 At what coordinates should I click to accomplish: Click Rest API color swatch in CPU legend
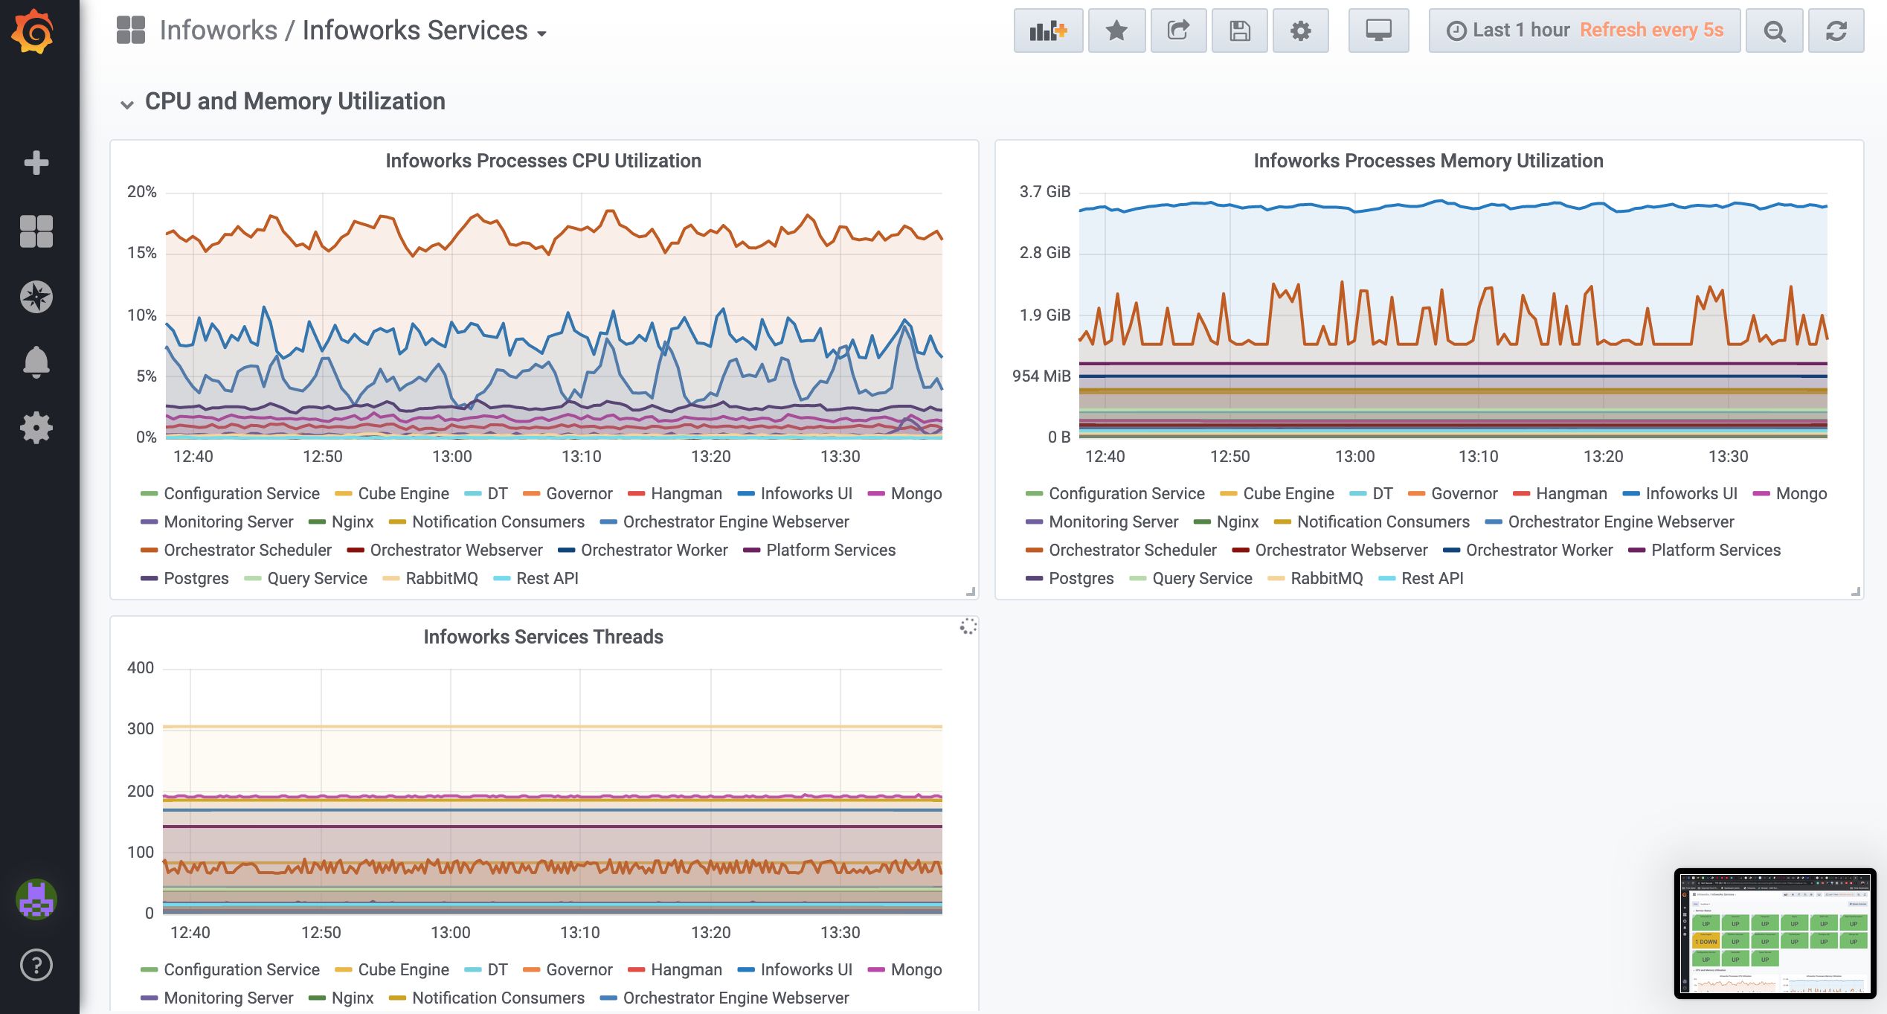(x=501, y=579)
